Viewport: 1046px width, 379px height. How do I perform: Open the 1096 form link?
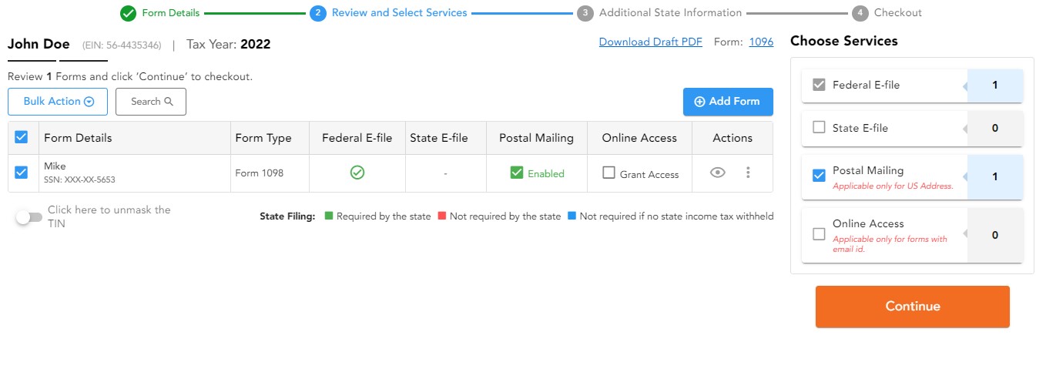(761, 42)
